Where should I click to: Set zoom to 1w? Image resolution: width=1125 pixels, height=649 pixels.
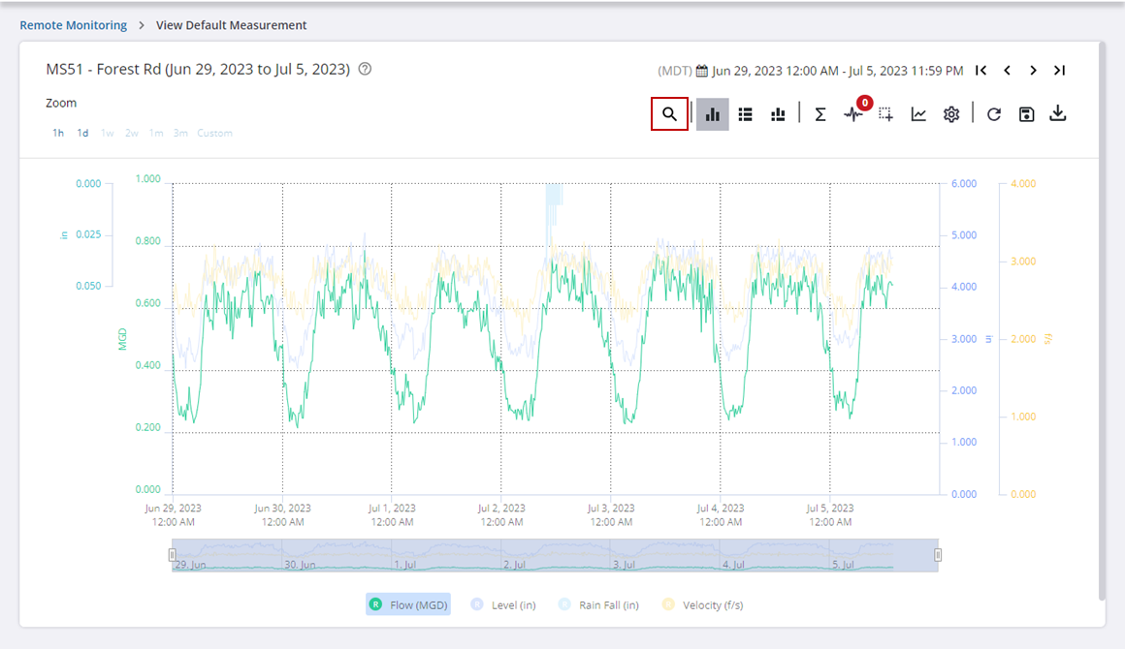pos(108,134)
